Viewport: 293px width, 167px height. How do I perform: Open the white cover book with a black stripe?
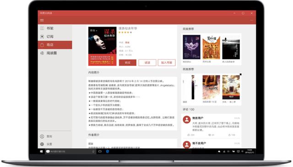[x=191, y=87]
